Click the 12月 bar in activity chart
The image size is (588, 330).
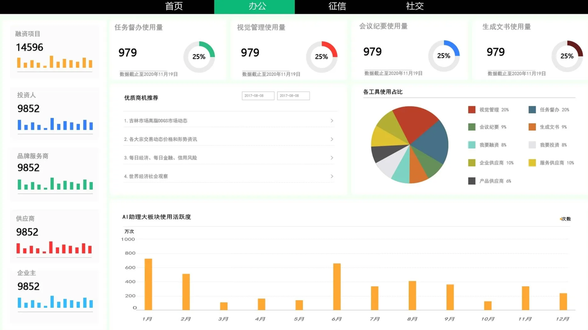pos(563,302)
